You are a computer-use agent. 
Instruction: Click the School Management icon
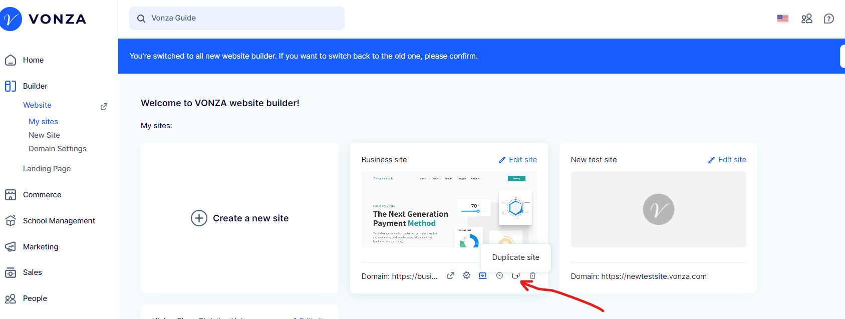click(x=11, y=221)
